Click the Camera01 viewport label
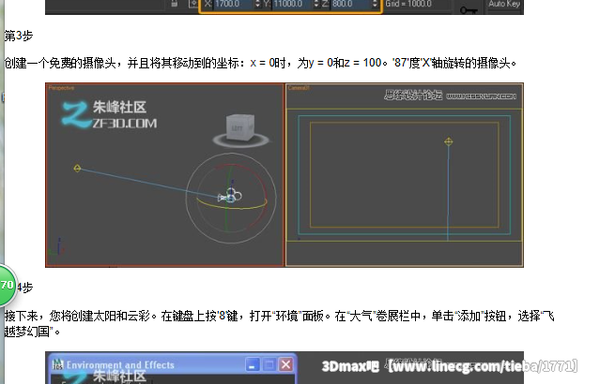Image resolution: width=615 pixels, height=384 pixels. pyautogui.click(x=299, y=88)
